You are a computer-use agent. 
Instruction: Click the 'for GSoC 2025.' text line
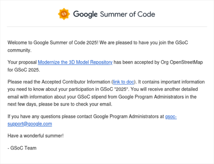(x=24, y=70)
